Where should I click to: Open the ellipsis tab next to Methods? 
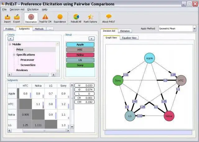coord(50,29)
